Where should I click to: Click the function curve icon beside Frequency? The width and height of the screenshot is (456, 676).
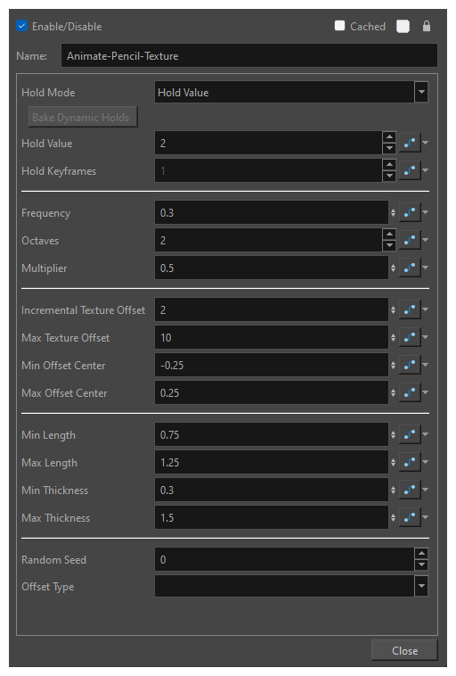[x=410, y=212]
